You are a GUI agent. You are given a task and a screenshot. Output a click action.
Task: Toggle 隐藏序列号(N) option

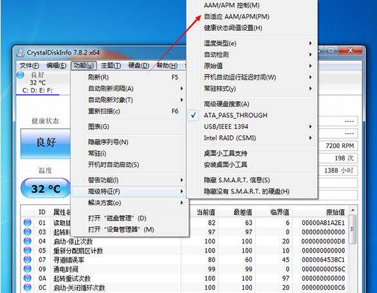coord(129,142)
